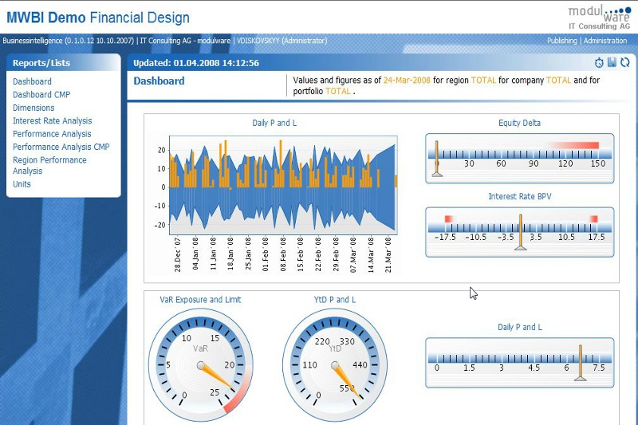Open the Dashboard report link

(32, 81)
